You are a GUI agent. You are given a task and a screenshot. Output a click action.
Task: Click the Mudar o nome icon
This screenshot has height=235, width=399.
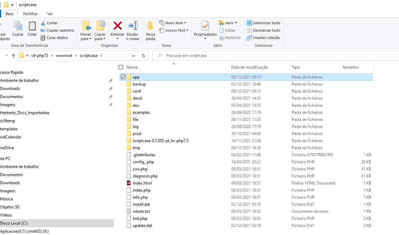132,26
